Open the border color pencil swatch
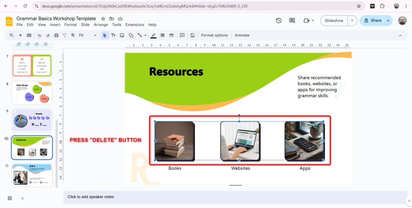Image resolution: width=412 pixels, height=208 pixels. [153, 35]
